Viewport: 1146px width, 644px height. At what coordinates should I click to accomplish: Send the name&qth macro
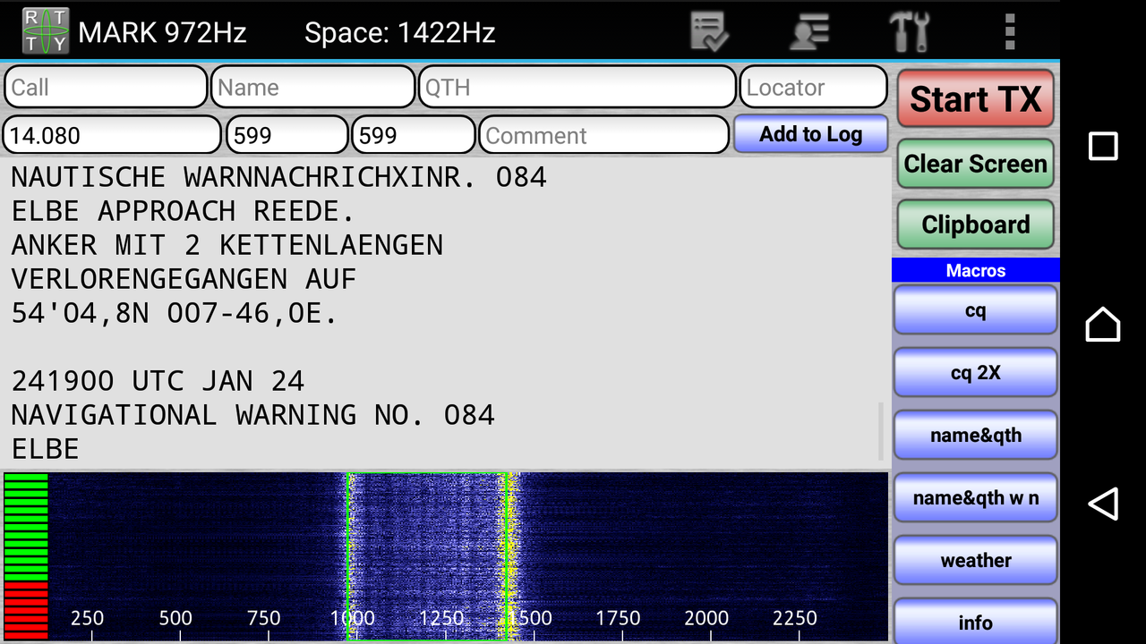click(x=976, y=436)
